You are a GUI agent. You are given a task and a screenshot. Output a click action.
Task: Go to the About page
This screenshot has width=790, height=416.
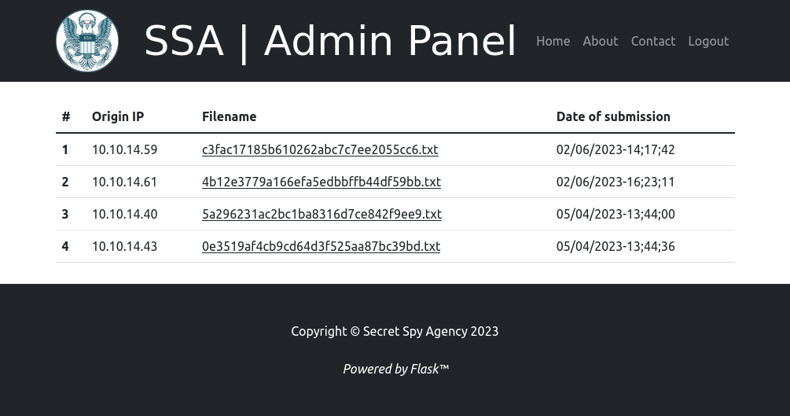(x=600, y=41)
